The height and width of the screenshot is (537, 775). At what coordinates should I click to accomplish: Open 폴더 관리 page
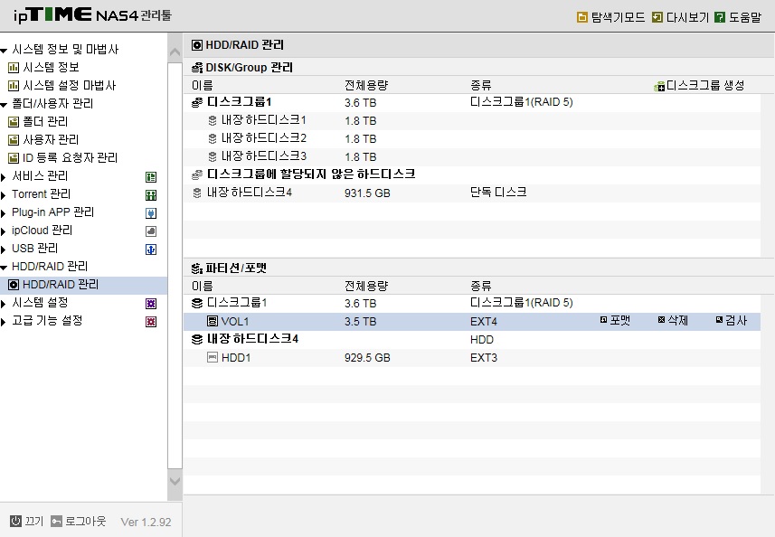point(45,121)
